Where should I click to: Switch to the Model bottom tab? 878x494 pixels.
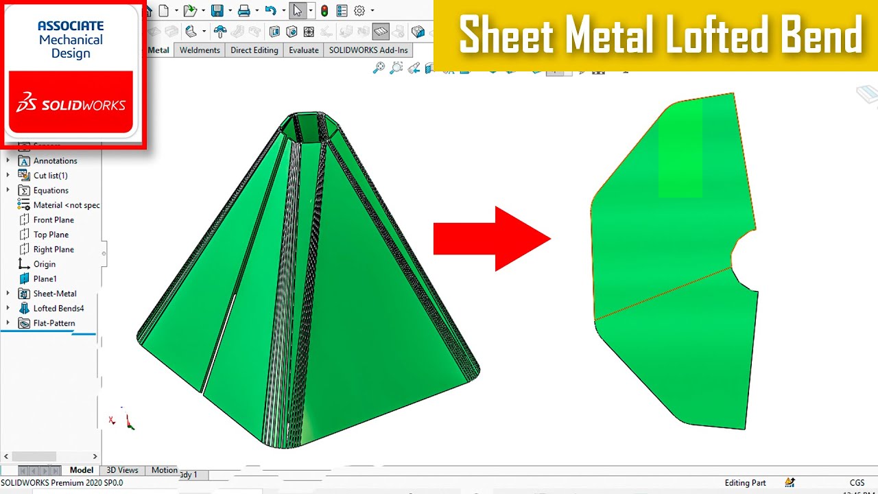[x=82, y=470]
